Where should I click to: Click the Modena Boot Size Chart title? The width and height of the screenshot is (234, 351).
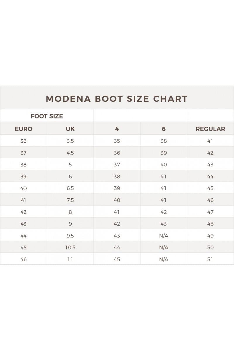pyautogui.click(x=117, y=99)
